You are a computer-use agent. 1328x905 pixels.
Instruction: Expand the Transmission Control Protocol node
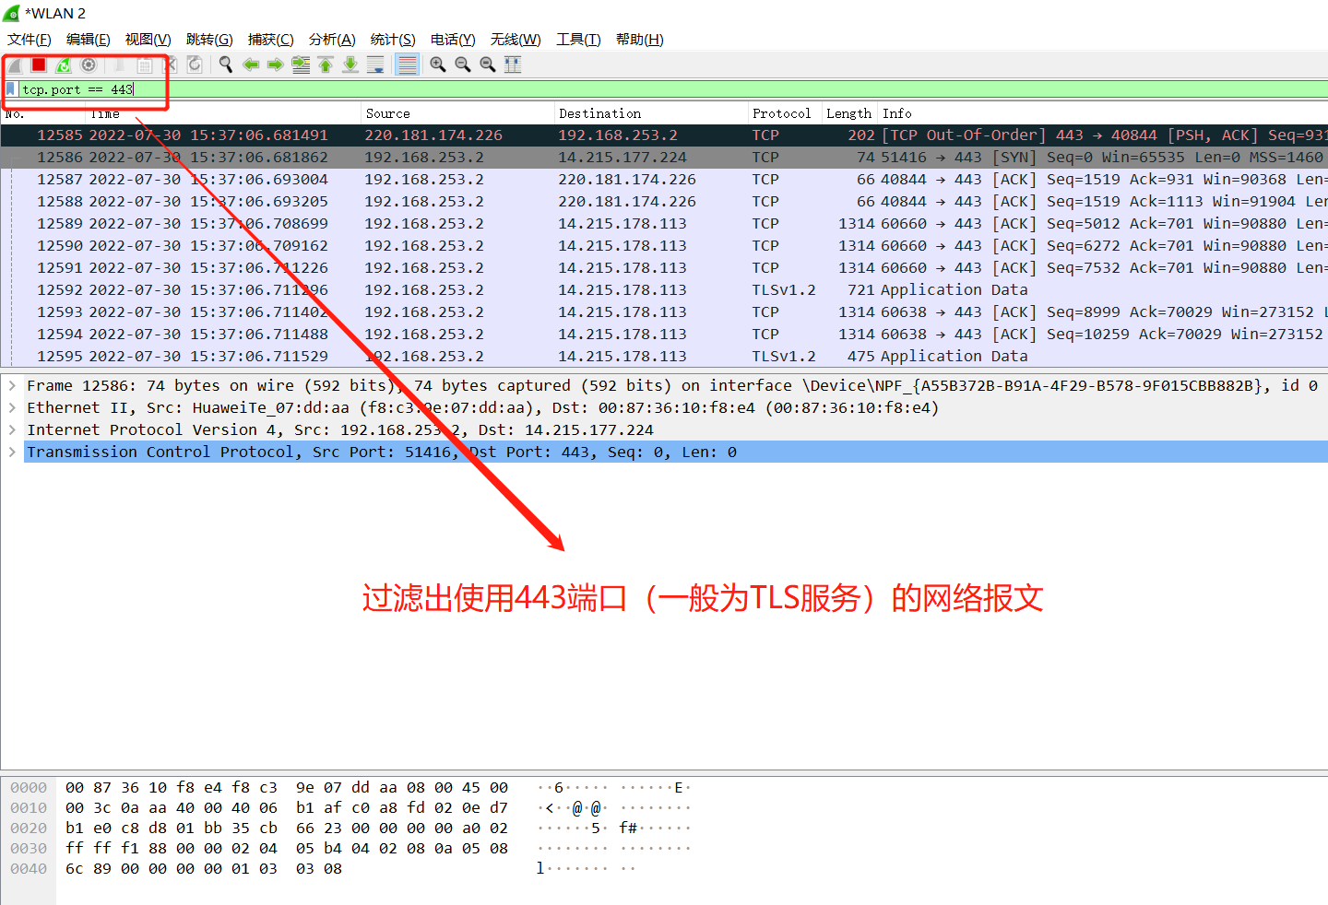12,452
